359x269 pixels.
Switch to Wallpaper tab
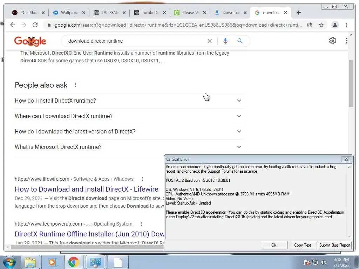(69, 13)
